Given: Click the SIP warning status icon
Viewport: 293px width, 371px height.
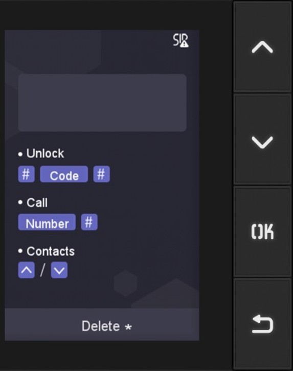Looking at the screenshot, I should pyautogui.click(x=181, y=40).
